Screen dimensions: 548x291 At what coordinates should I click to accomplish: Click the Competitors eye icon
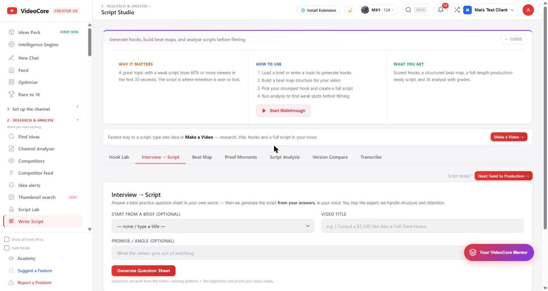(x=11, y=161)
